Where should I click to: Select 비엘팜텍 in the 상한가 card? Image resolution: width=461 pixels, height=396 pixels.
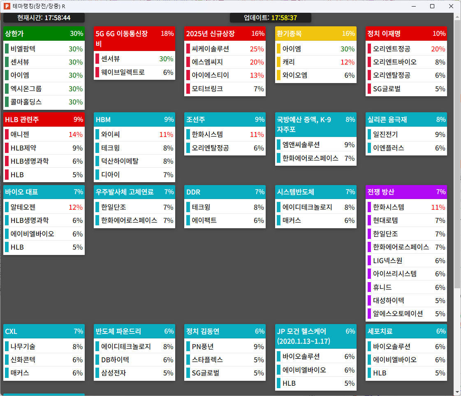[x=44, y=49]
